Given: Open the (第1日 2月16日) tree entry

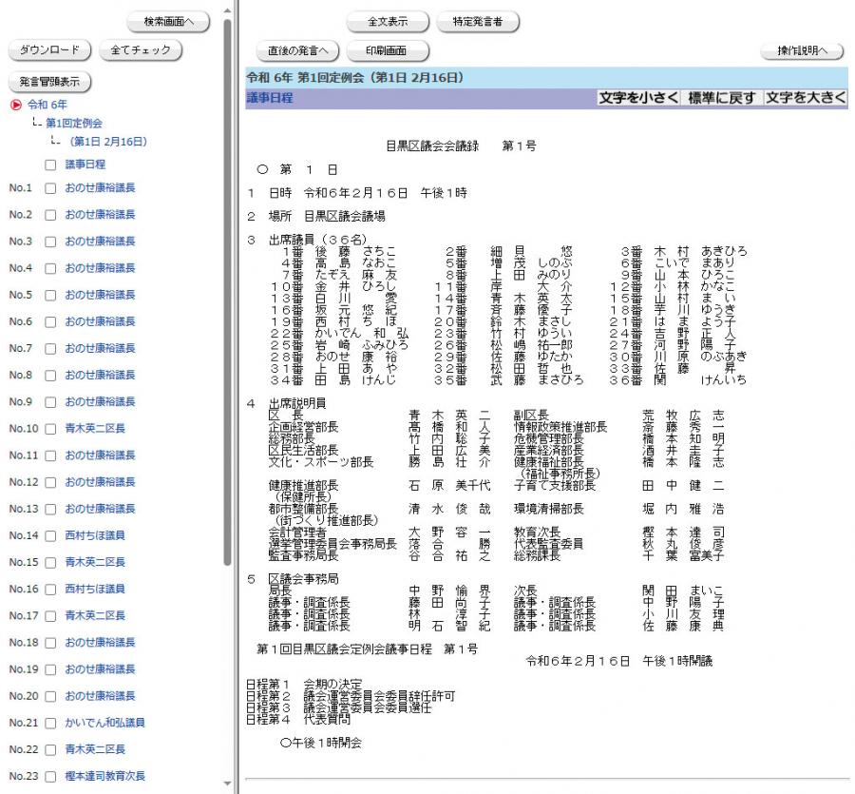Looking at the screenshot, I should (x=106, y=142).
